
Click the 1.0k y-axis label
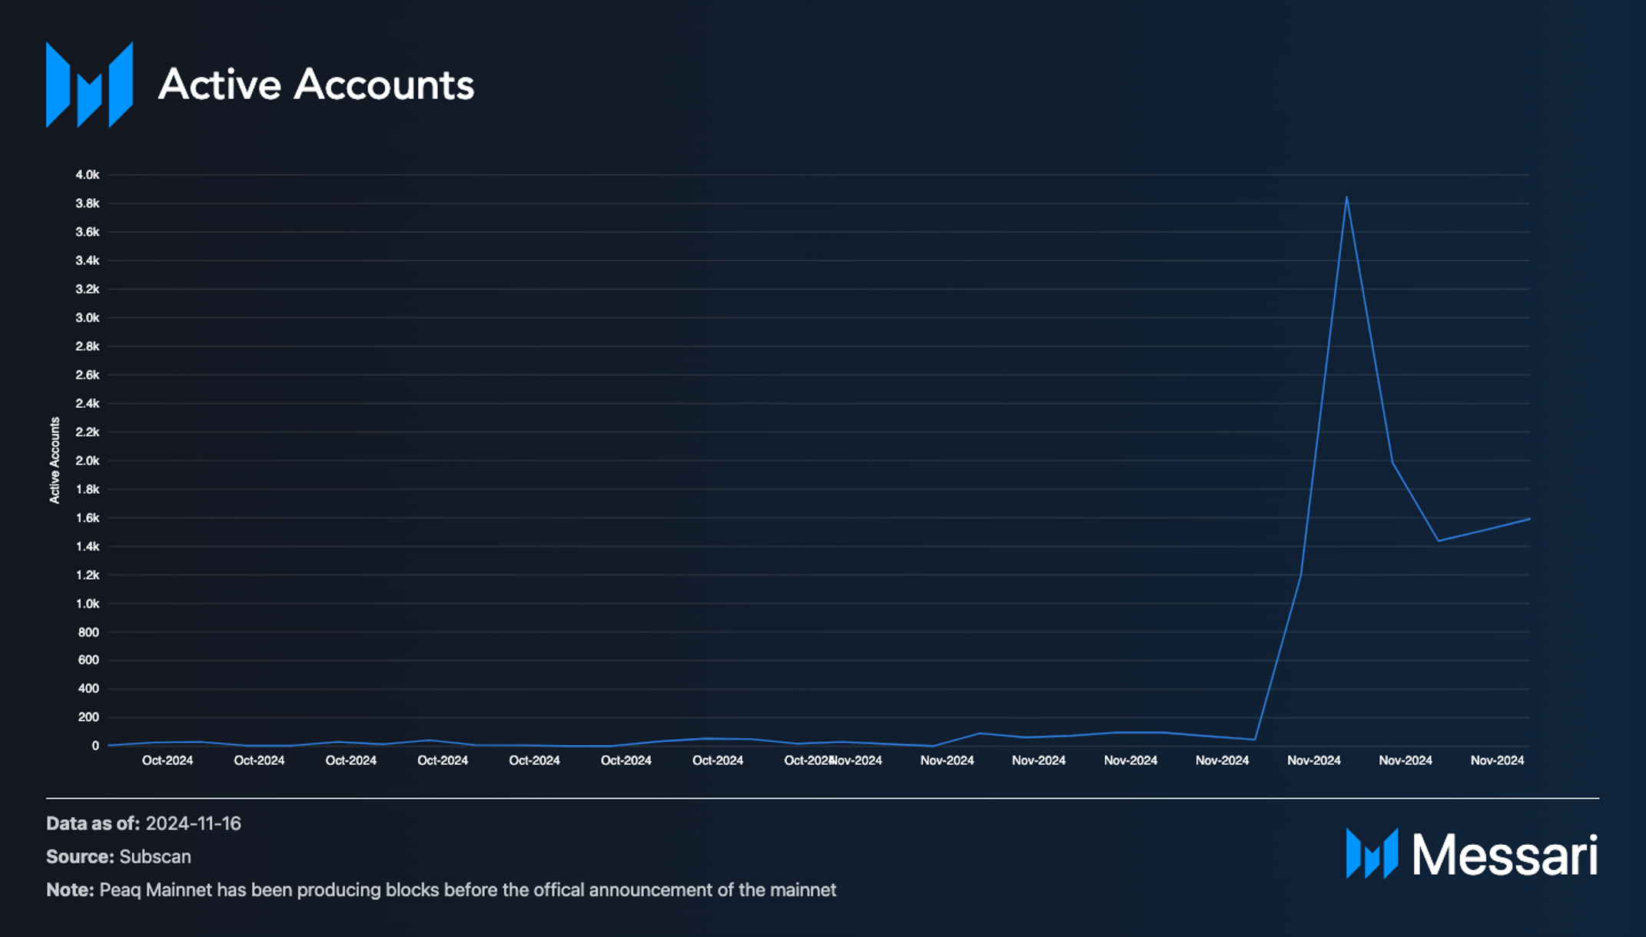[x=88, y=604]
